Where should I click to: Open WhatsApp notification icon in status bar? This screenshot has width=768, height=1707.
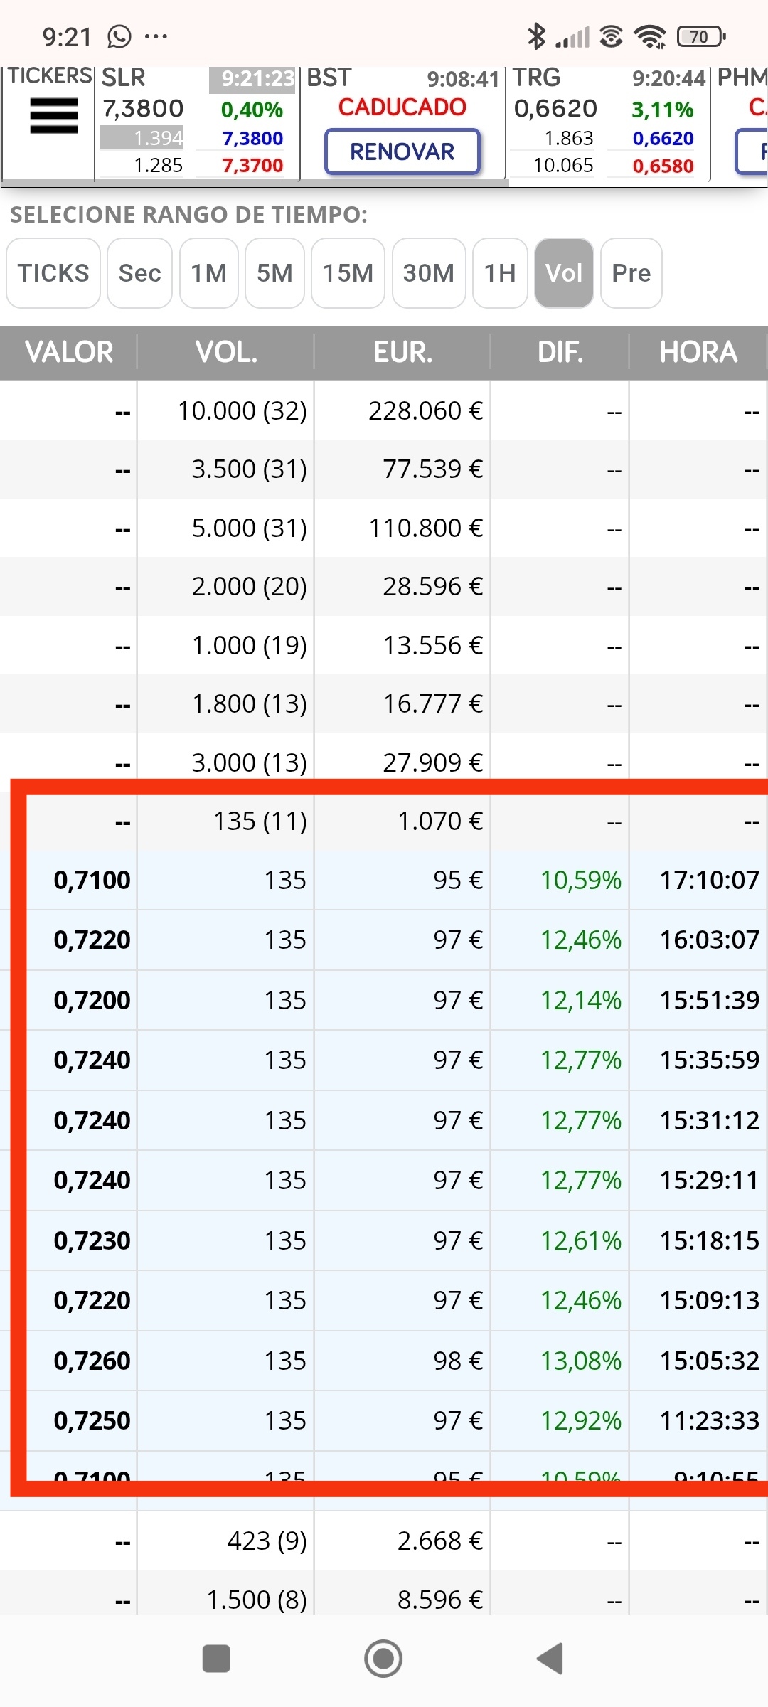point(119,36)
